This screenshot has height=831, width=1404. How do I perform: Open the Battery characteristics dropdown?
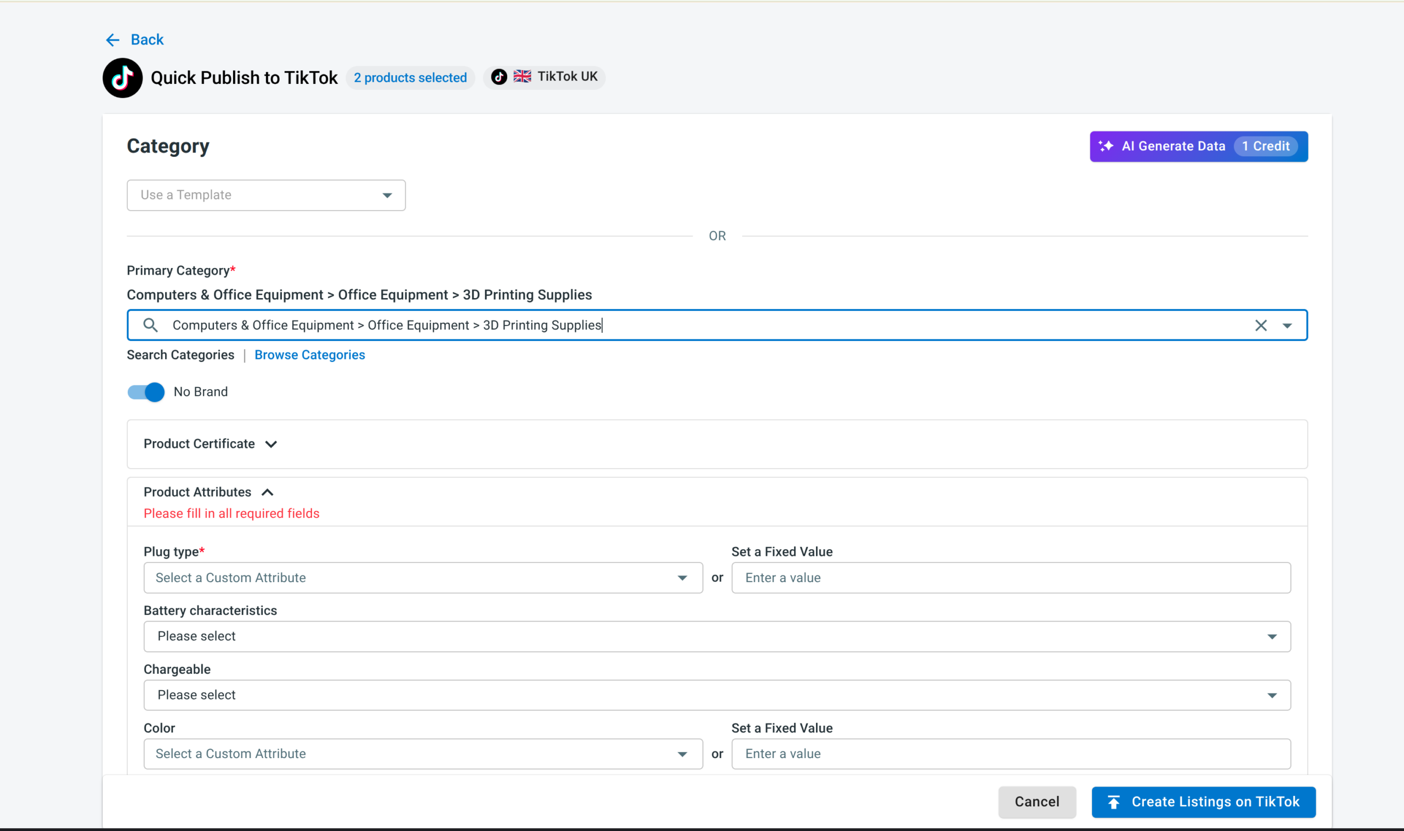tap(717, 636)
